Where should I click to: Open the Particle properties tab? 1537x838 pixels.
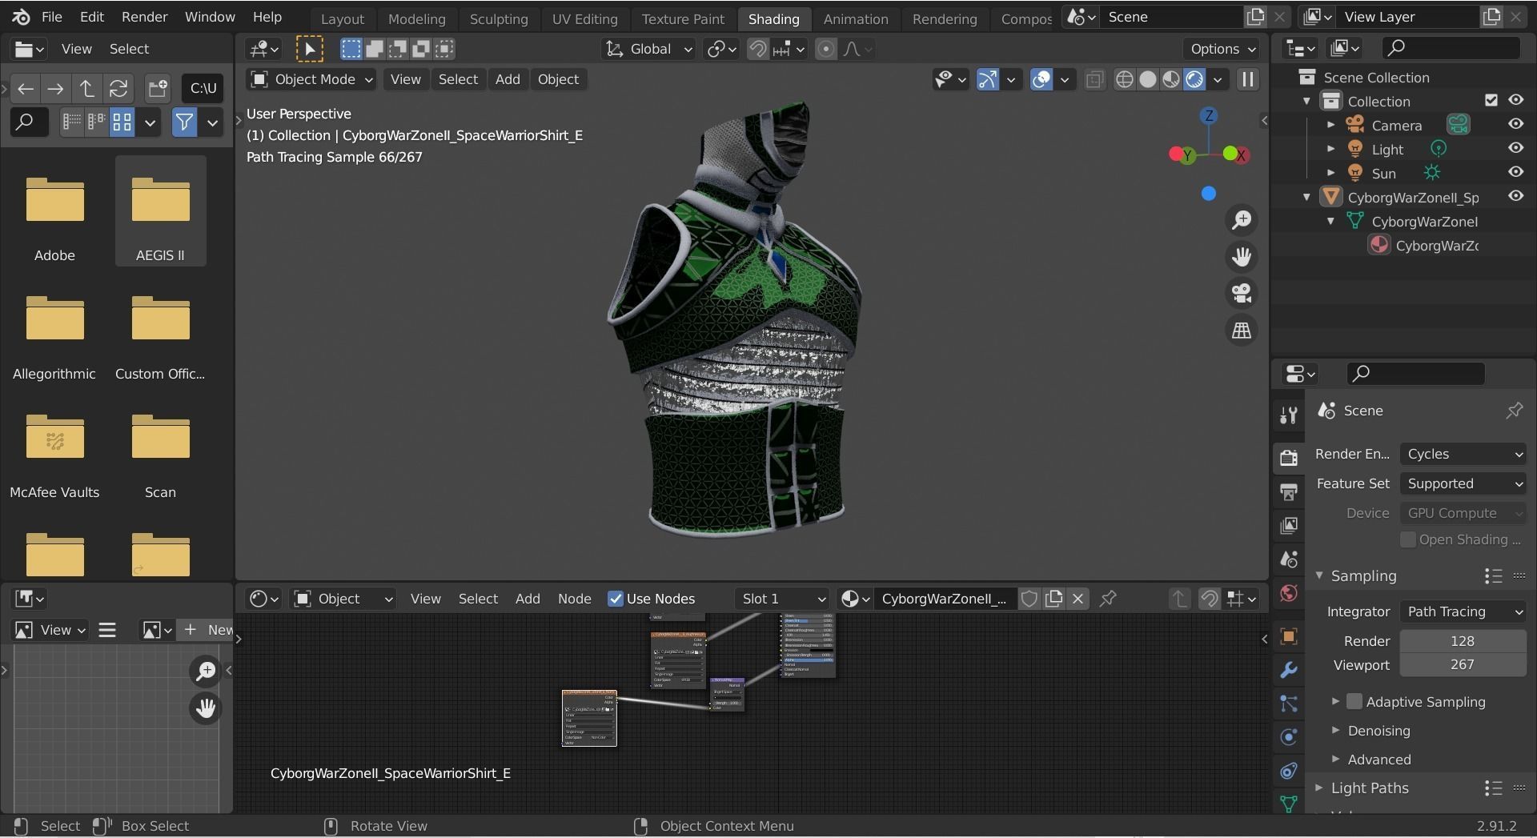click(x=1288, y=704)
